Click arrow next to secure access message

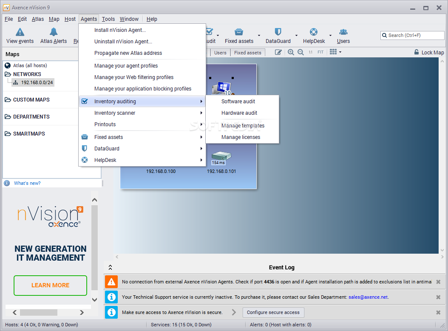[234, 312]
